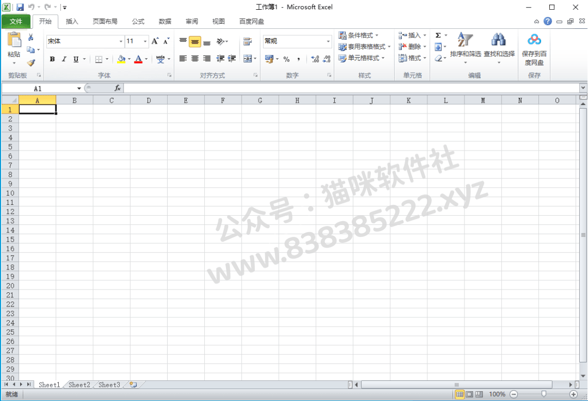Open Excel Help question mark icon
This screenshot has height=401, width=588.
coord(548,21)
